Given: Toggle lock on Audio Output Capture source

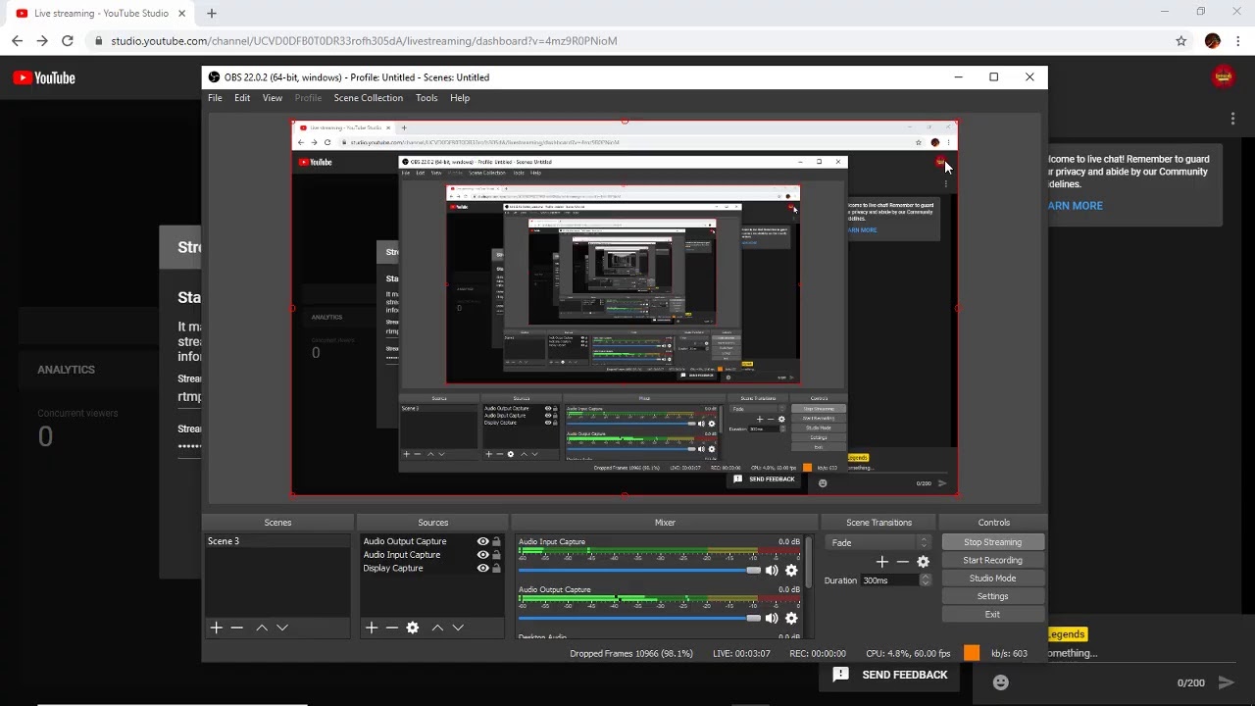Looking at the screenshot, I should coord(496,541).
